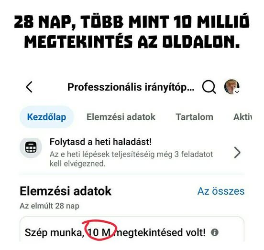The width and height of the screenshot is (264, 250).
Task: Select the partially visible Aktiv tab
Action: [x=242, y=117]
